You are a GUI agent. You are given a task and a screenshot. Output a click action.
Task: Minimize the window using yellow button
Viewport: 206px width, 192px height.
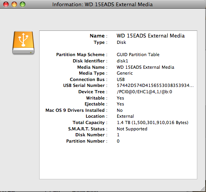pyautogui.click(x=14, y=4)
